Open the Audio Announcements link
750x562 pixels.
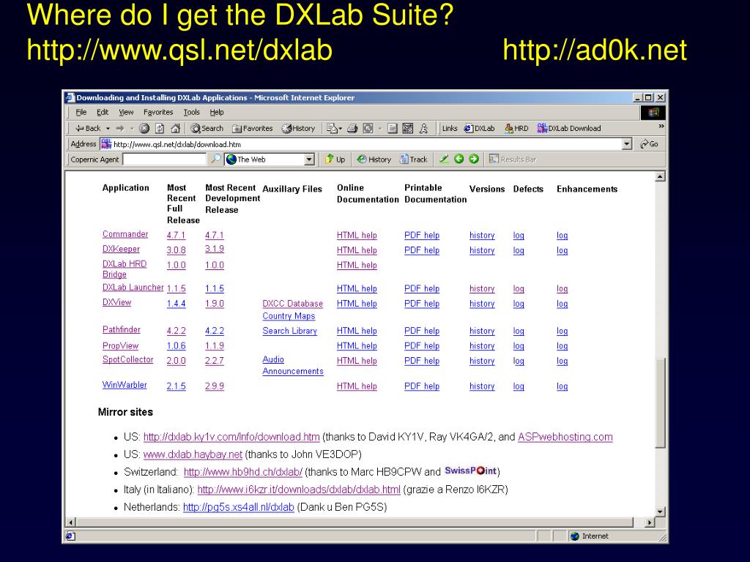pyautogui.click(x=293, y=365)
